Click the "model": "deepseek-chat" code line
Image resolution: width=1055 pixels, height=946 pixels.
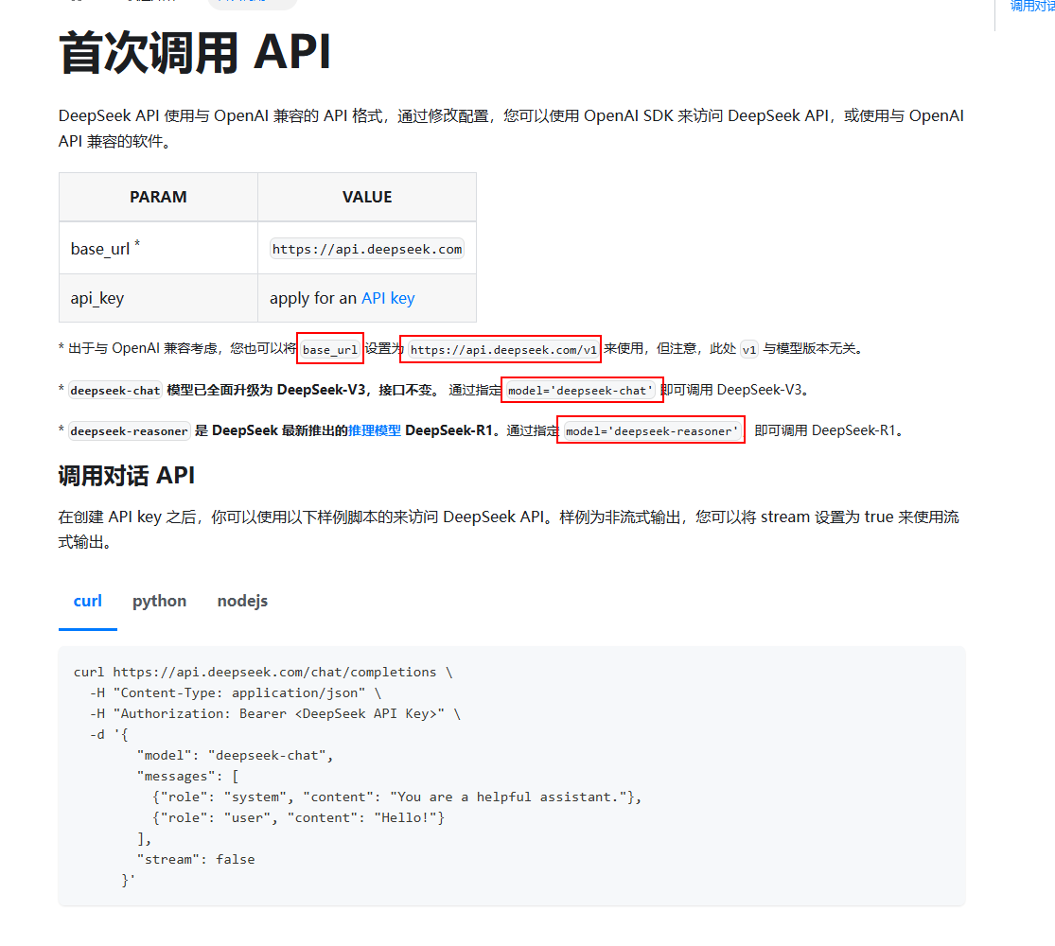coord(235,756)
